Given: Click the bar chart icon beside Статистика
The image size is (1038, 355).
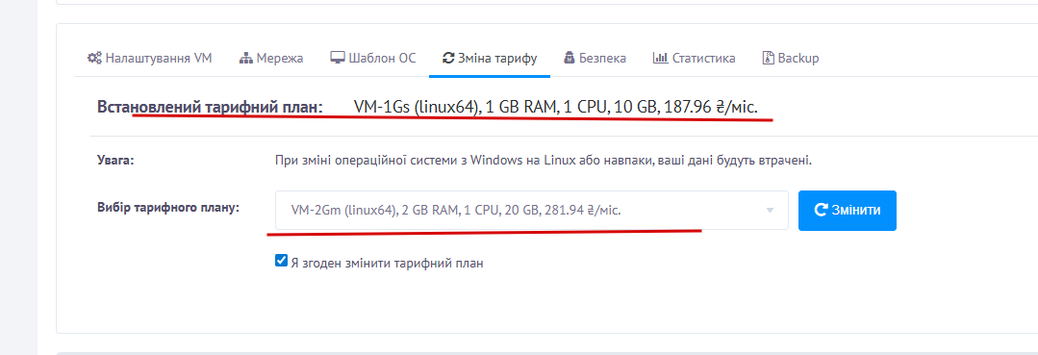Looking at the screenshot, I should pyautogui.click(x=659, y=58).
